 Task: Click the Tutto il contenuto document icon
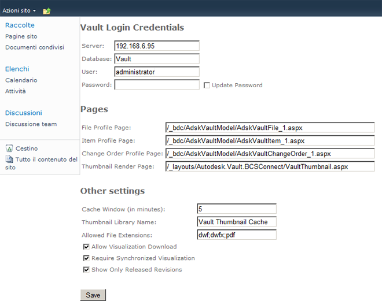(9, 159)
